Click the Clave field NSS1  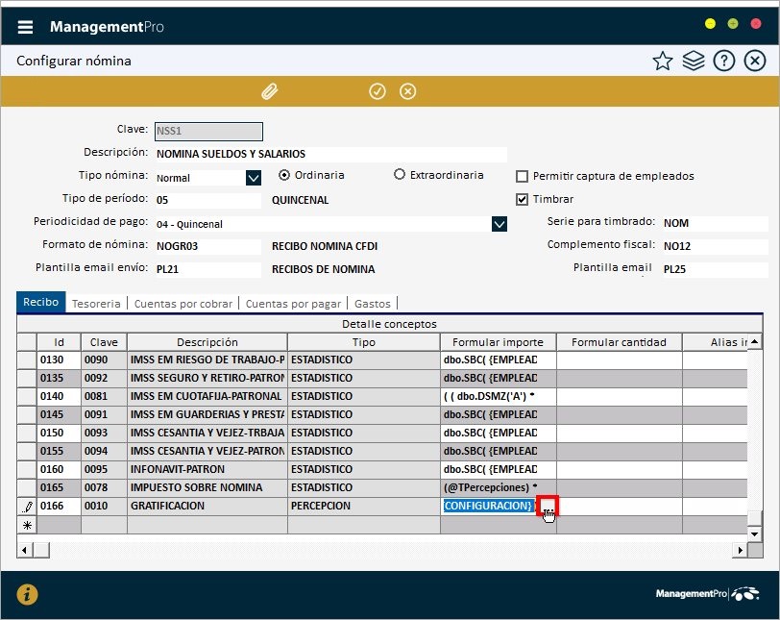(208, 132)
